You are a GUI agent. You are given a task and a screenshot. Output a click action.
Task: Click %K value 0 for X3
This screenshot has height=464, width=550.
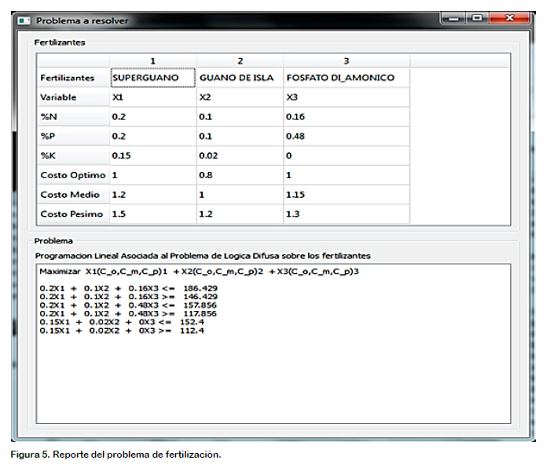point(346,155)
